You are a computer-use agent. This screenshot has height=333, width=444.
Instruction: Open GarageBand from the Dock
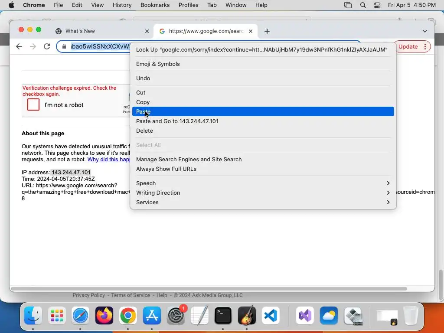pyautogui.click(x=247, y=316)
